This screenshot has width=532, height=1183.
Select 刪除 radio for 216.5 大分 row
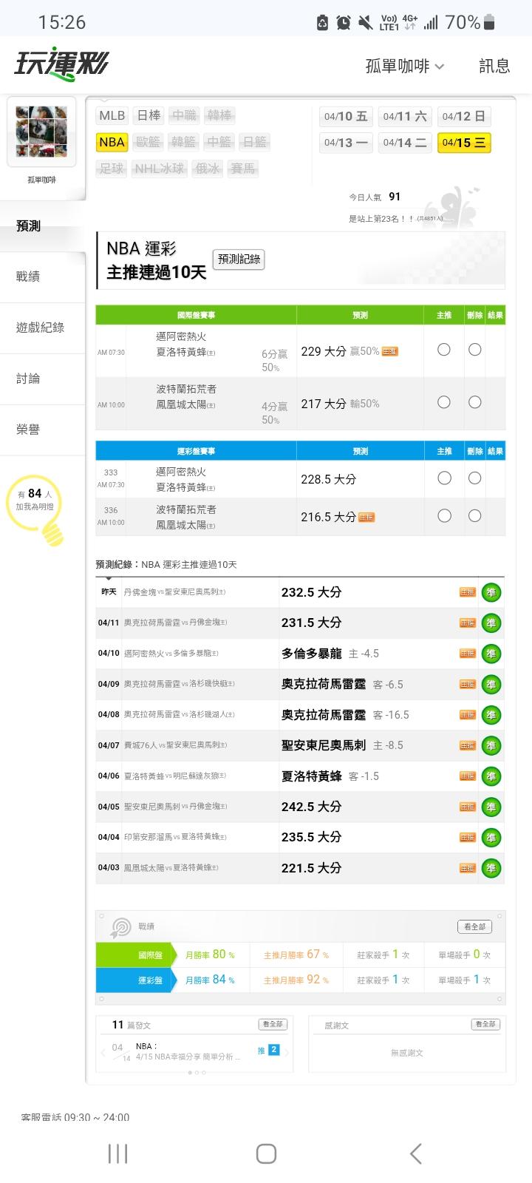click(x=475, y=516)
